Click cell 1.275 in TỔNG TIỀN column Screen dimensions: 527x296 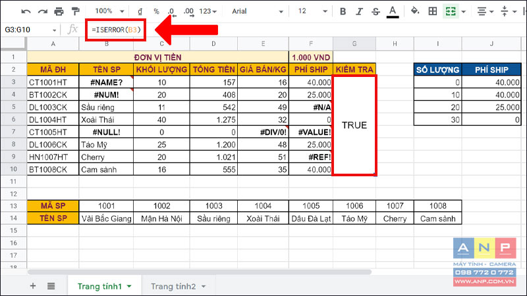point(213,120)
